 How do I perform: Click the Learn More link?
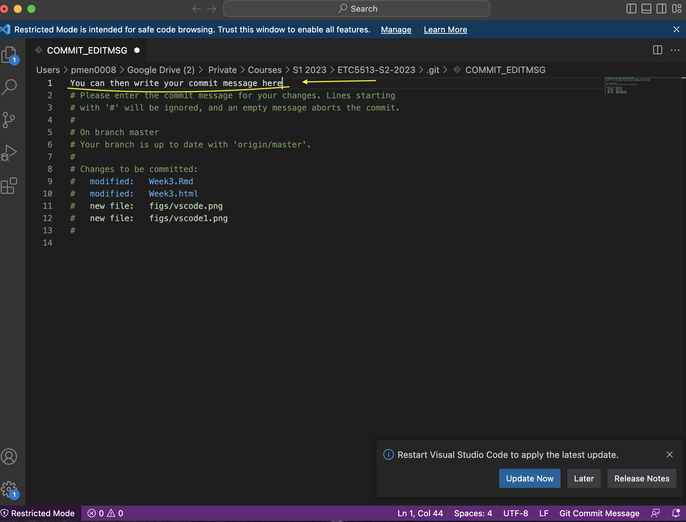coord(445,30)
